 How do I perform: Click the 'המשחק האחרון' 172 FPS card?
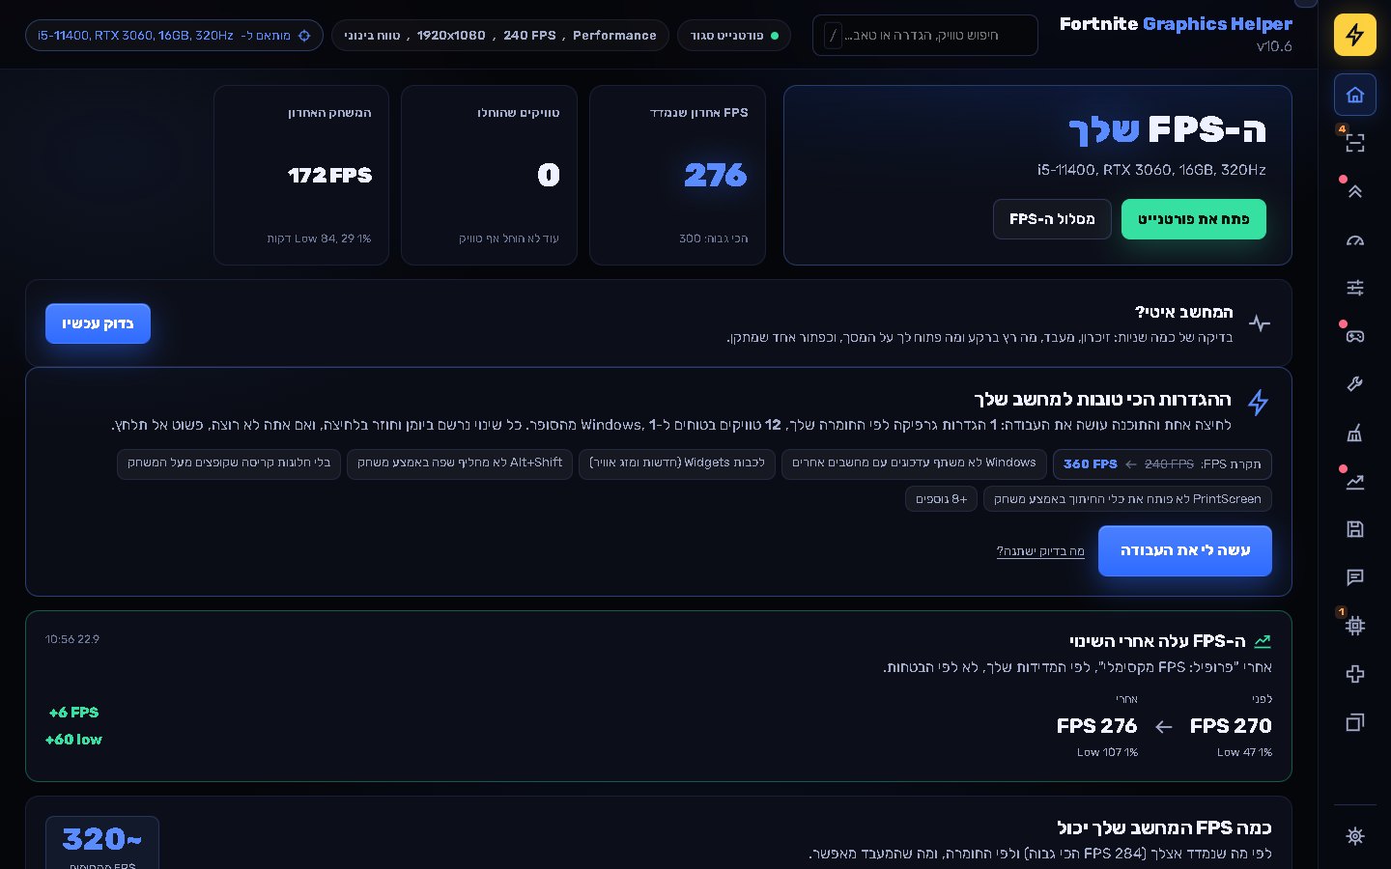pos(301,175)
